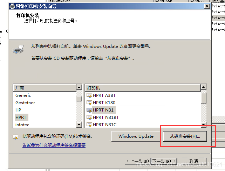Click the printer list scrollbar thumb
Viewport: 225px width, 171px height.
point(204,98)
